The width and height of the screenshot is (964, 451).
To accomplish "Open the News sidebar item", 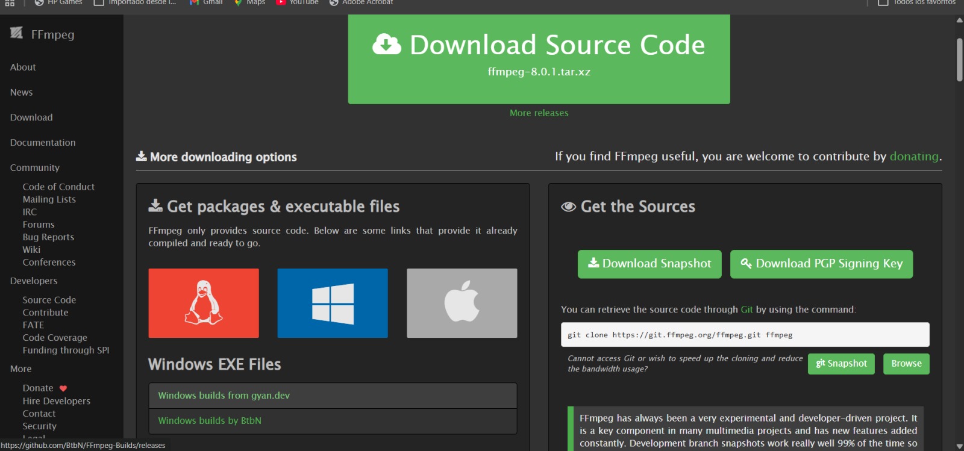I will [x=22, y=93].
